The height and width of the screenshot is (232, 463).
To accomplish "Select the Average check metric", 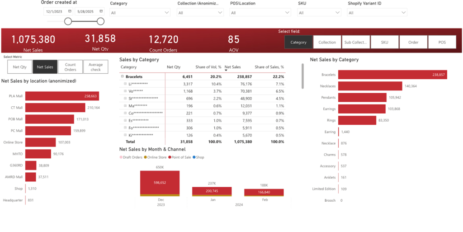I will click(x=95, y=67).
